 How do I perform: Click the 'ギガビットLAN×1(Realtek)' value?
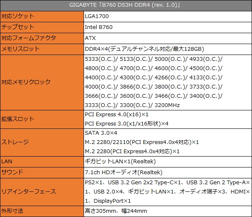pyautogui.click(x=120, y=162)
